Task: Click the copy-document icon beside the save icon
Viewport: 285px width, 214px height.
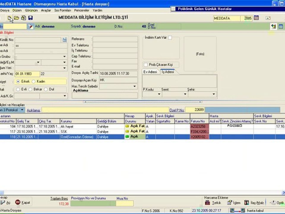Action: pos(23,18)
